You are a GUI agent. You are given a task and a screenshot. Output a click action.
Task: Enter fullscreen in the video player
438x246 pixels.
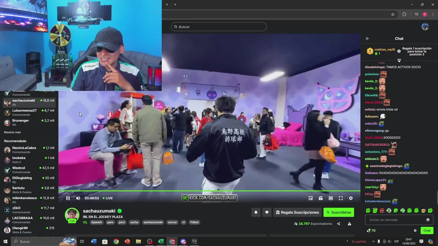(341, 198)
